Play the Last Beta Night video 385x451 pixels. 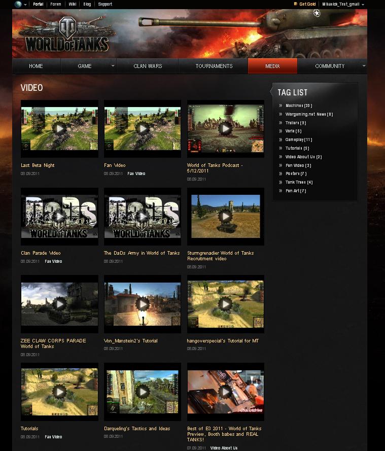pyautogui.click(x=59, y=128)
